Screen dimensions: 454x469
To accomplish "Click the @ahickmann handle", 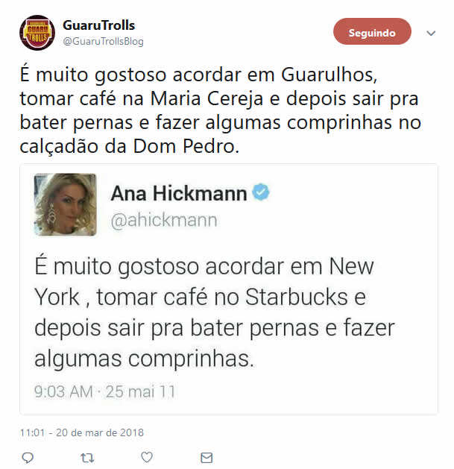I will (164, 221).
